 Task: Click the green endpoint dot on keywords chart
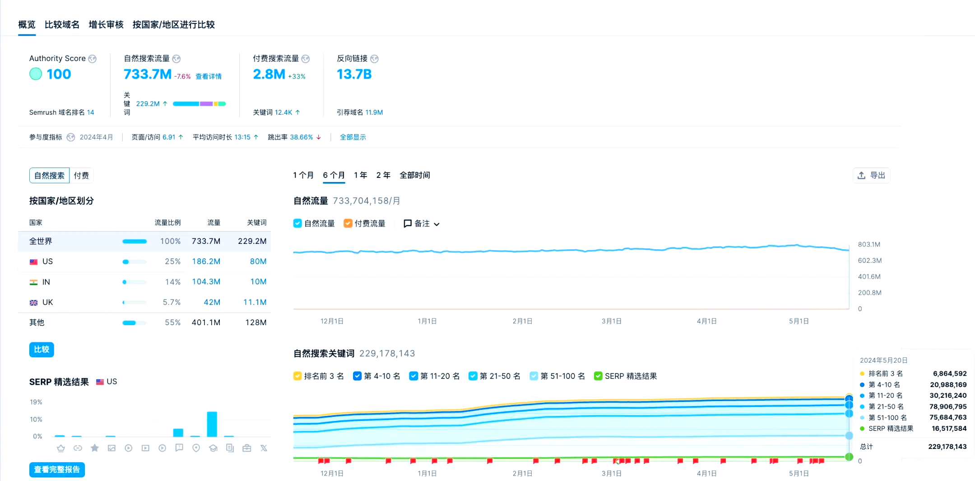pyautogui.click(x=849, y=457)
